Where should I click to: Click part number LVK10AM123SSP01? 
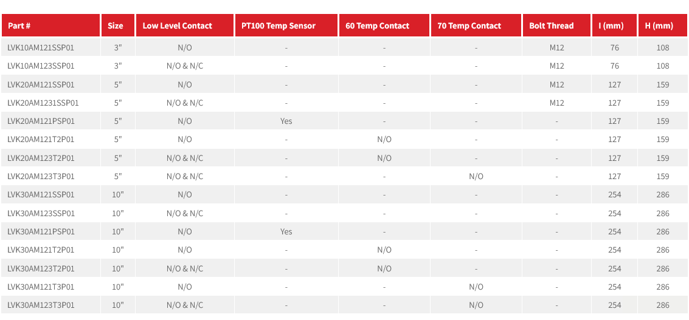click(41, 66)
